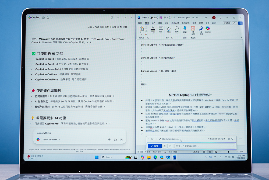Undo the last action in Word
Screen dimensions: 269x180
coord(165,18)
